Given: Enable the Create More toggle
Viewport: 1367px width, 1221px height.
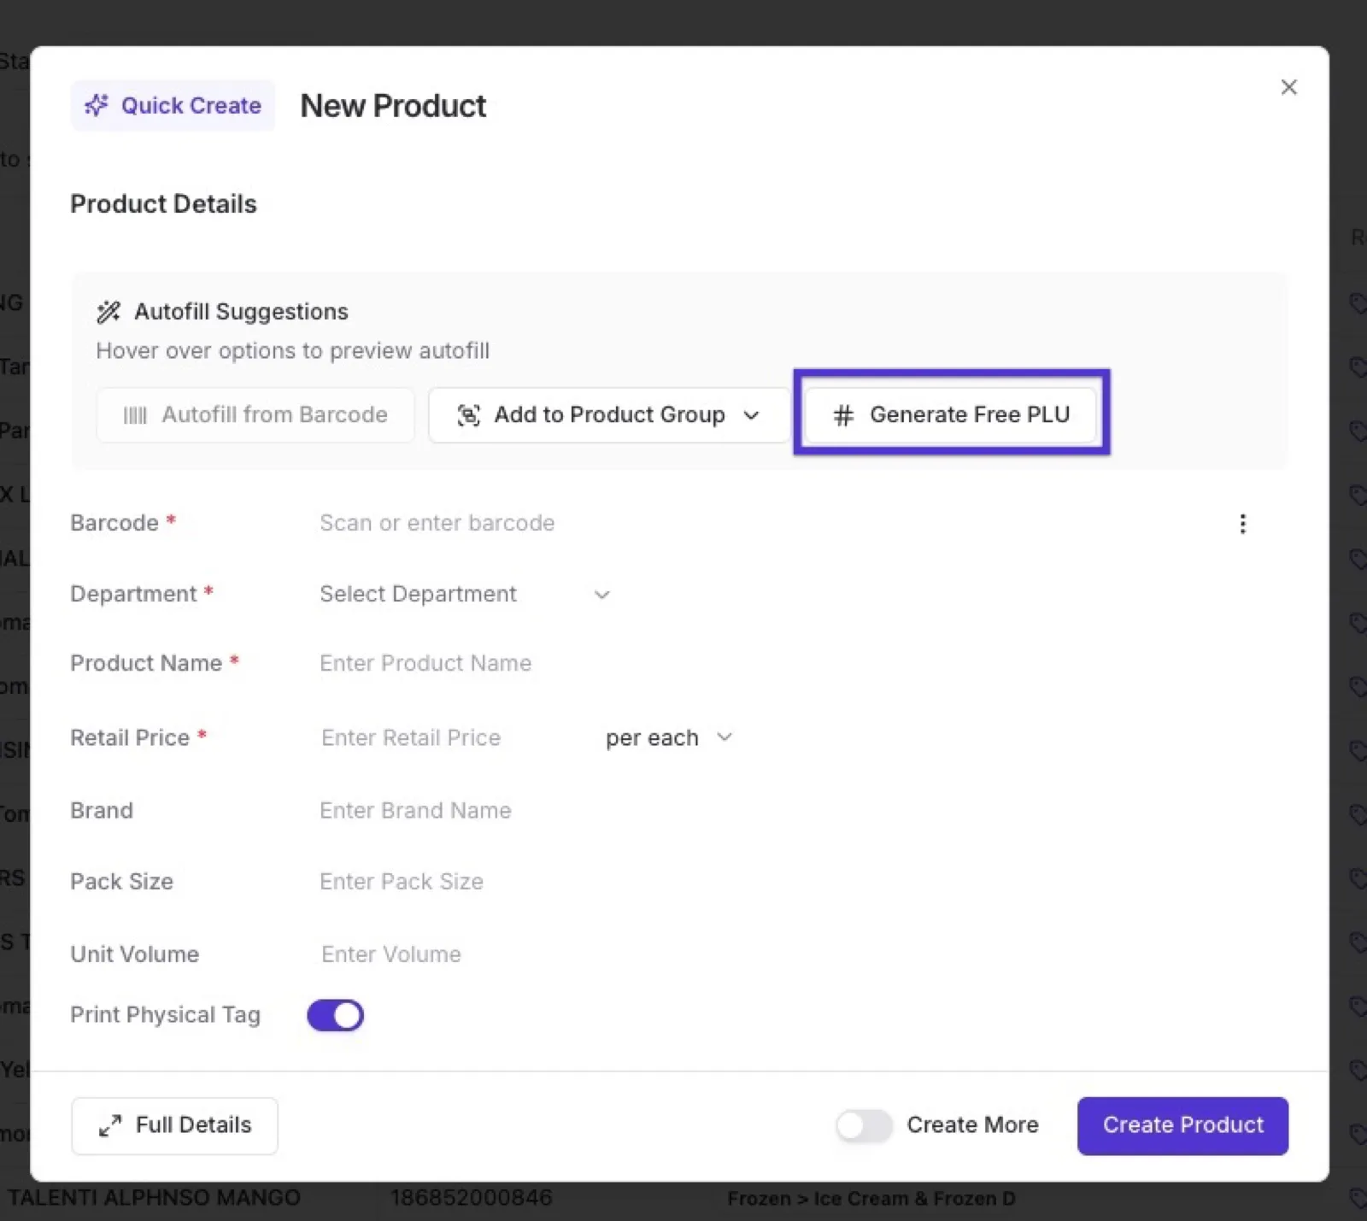Looking at the screenshot, I should tap(864, 1125).
